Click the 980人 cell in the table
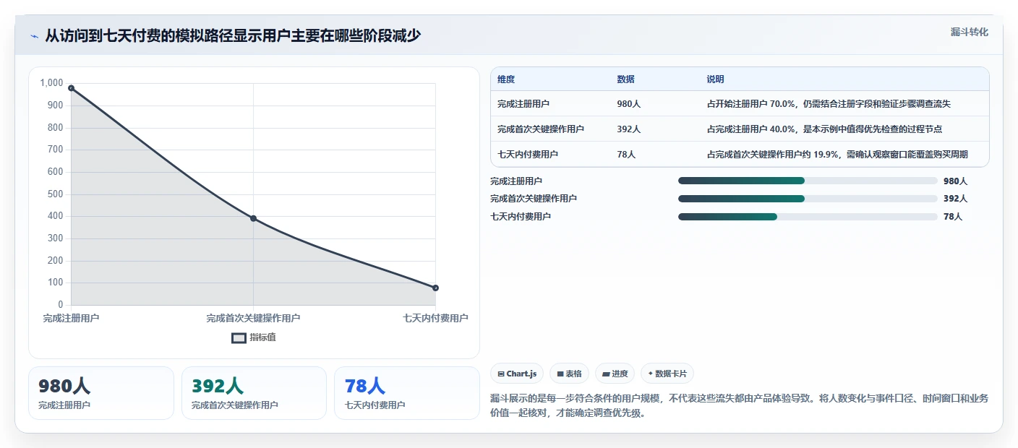 pyautogui.click(x=628, y=104)
